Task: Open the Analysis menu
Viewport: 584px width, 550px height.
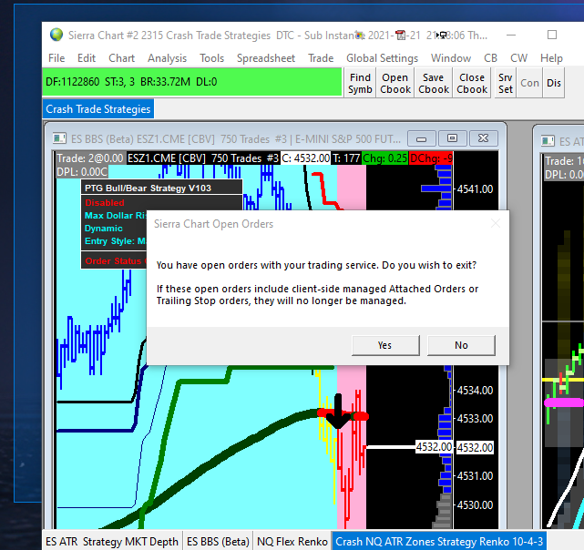Action: (x=168, y=58)
